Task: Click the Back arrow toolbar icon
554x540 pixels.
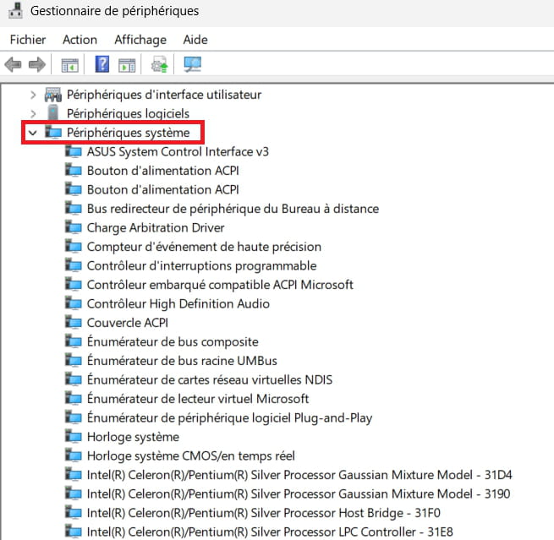Action: pyautogui.click(x=13, y=64)
